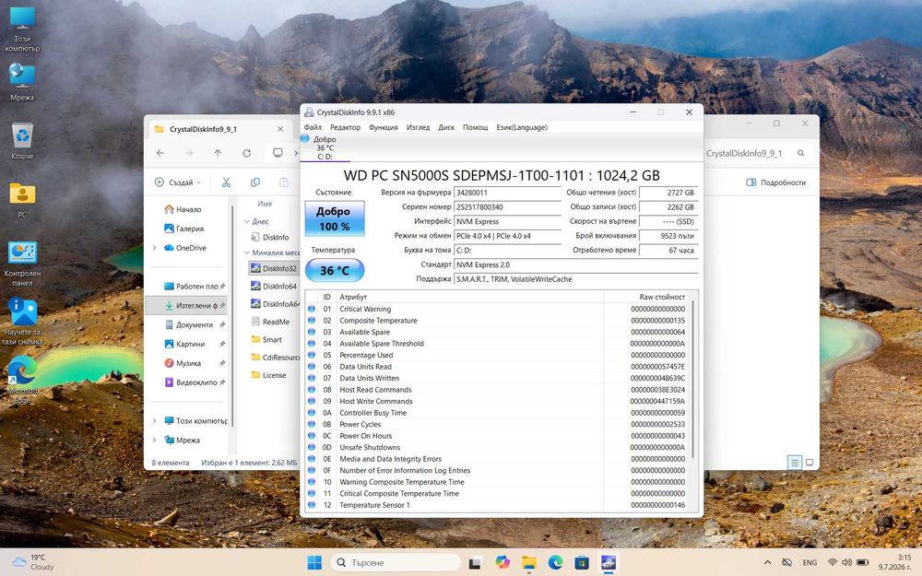Viewport: 922px width, 576px height.
Task: Open Microsoft Edge from the taskbar
Action: pos(555,562)
